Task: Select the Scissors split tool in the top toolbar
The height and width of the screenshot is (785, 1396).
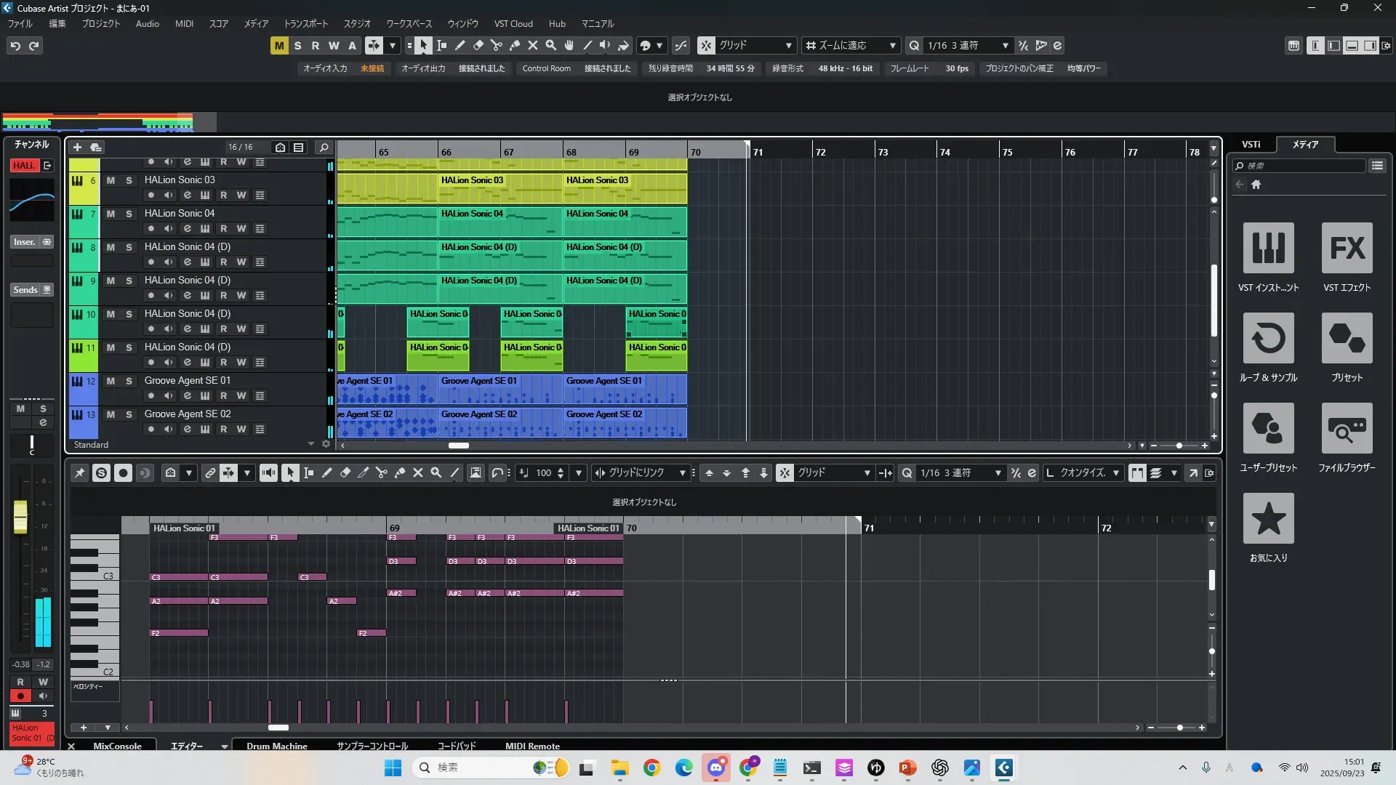Action: tap(497, 45)
